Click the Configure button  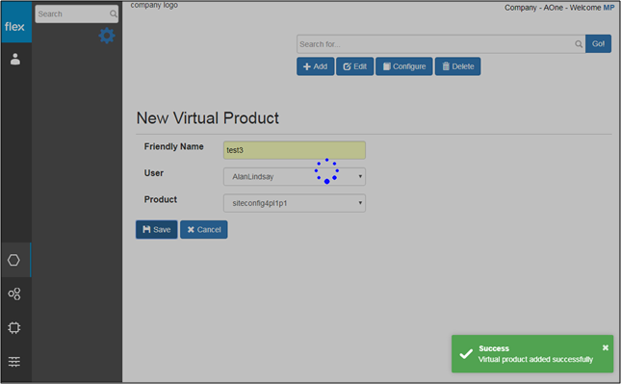404,66
